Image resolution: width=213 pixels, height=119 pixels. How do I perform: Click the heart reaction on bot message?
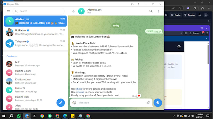[139, 96]
